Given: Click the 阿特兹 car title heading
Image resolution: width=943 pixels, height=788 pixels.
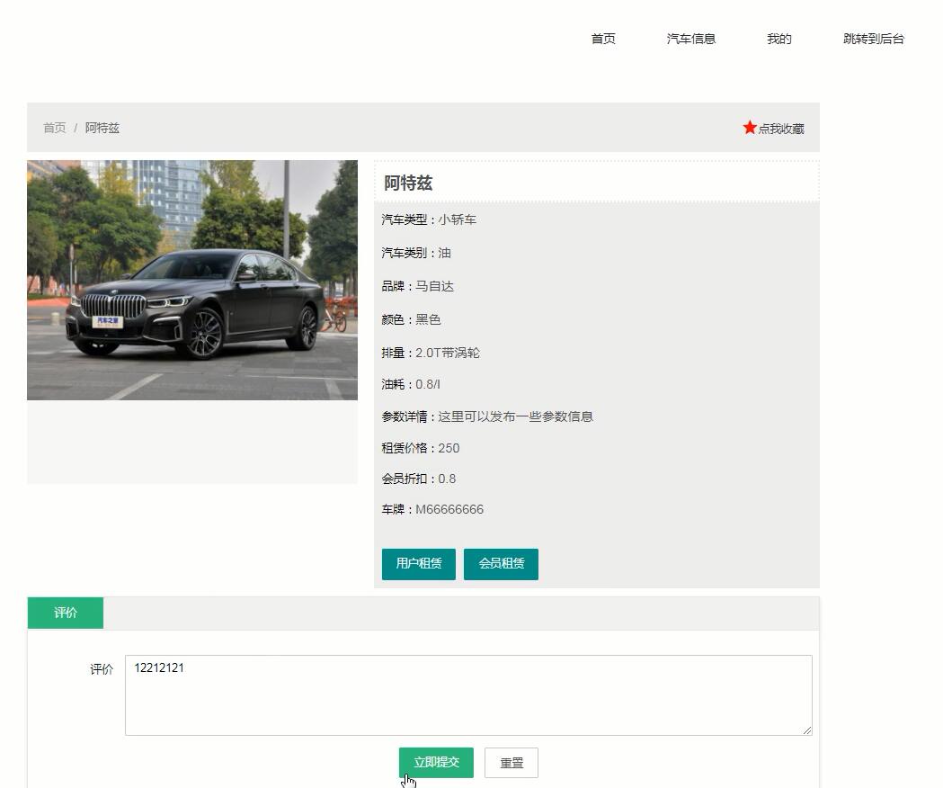Looking at the screenshot, I should pyautogui.click(x=408, y=183).
